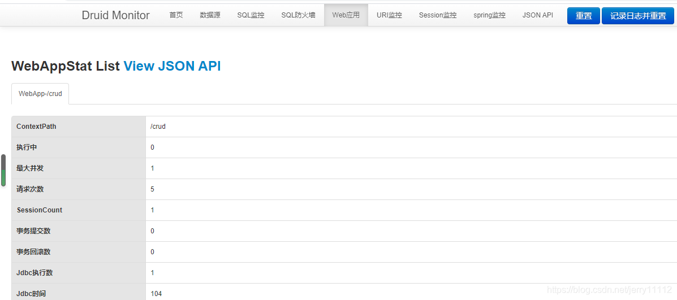Open JSON API nav item
The height and width of the screenshot is (300, 677).
537,15
